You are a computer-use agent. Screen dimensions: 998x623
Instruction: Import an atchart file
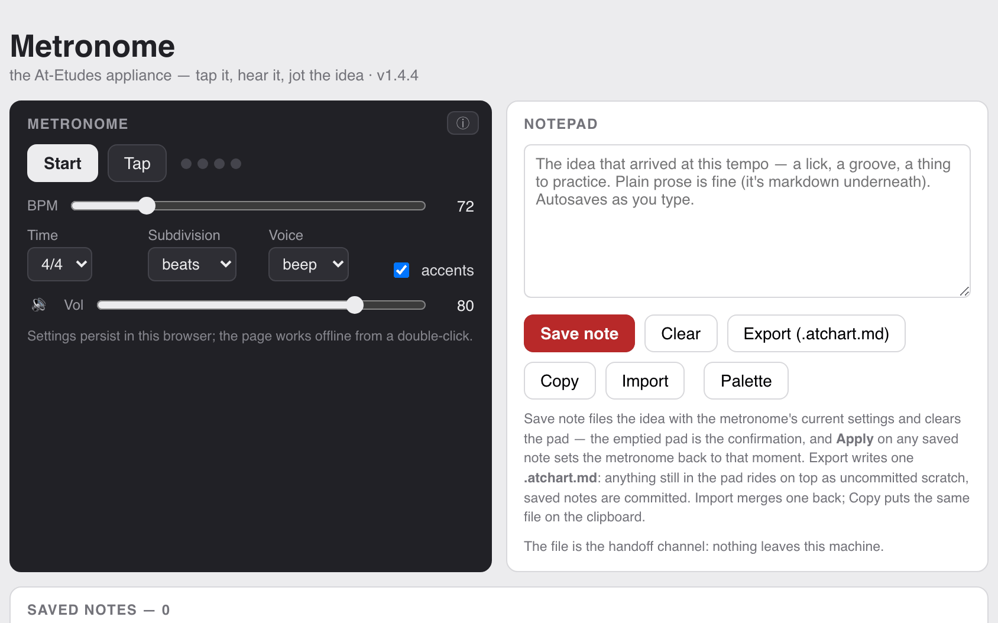click(x=645, y=381)
